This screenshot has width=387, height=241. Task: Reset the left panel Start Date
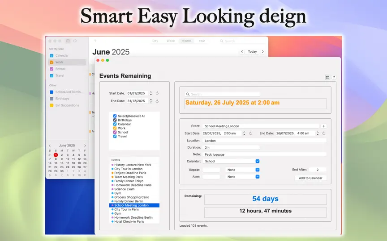157,93
